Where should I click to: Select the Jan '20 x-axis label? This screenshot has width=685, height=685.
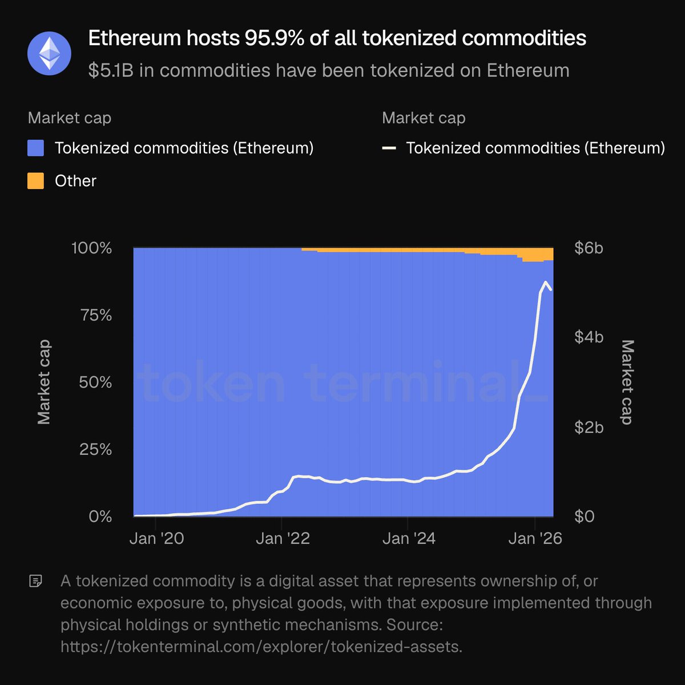(x=156, y=538)
